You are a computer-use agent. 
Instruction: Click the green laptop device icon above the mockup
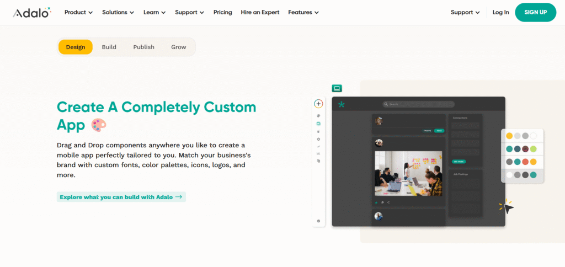[x=337, y=88]
